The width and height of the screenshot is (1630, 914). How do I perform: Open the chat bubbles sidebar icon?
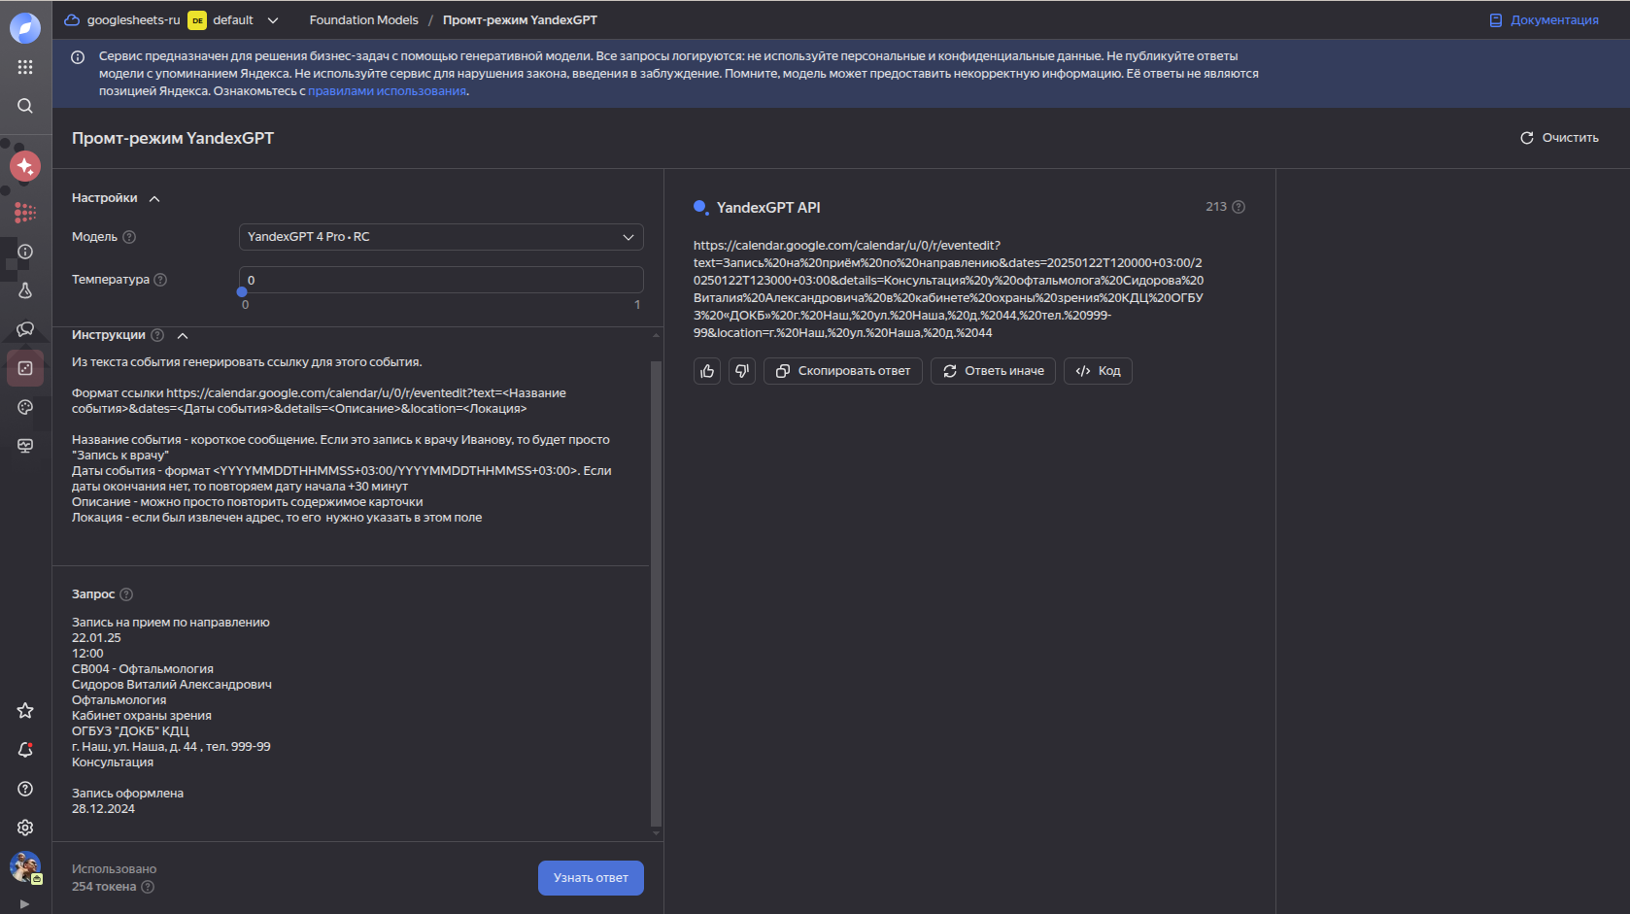click(25, 329)
